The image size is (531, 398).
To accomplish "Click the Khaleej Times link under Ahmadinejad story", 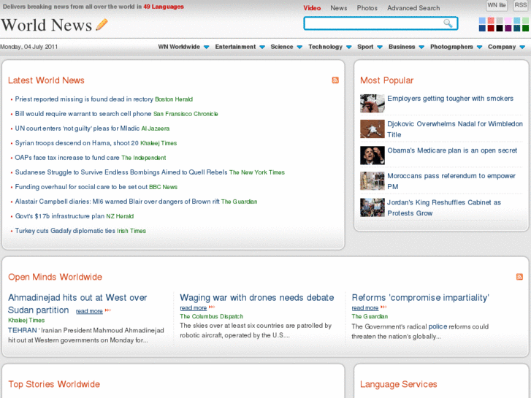I will pyautogui.click(x=26, y=320).
